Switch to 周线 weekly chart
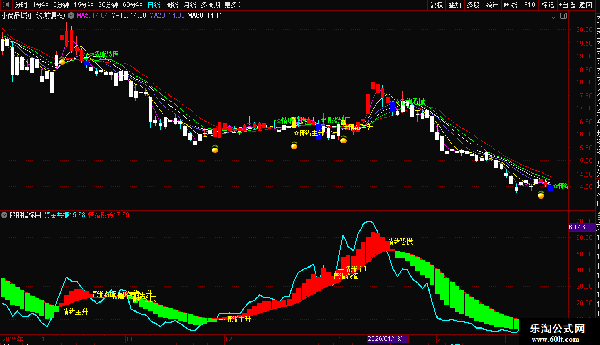This screenshot has height=345, width=600. click(x=172, y=5)
